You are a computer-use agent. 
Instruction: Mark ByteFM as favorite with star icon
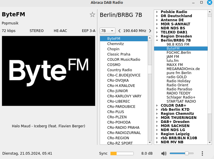[x=92, y=15]
